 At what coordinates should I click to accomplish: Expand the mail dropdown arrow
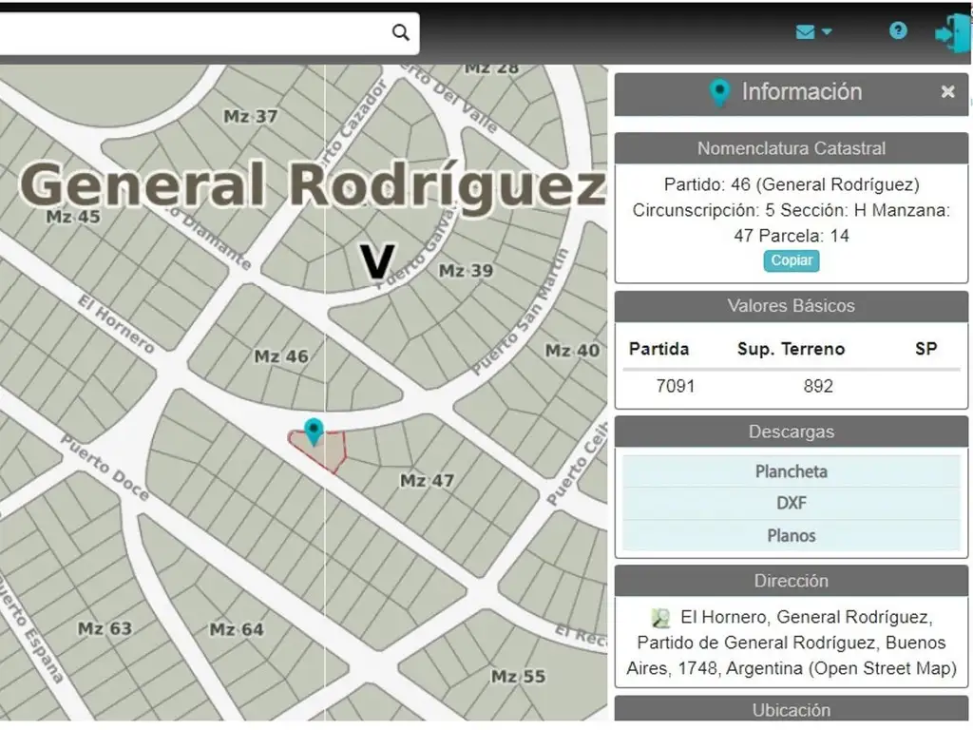point(827,32)
